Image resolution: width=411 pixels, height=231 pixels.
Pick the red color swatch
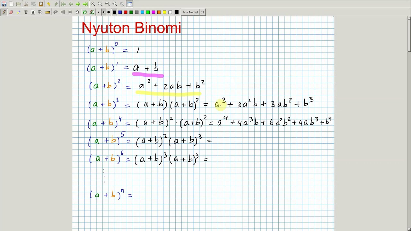[x=126, y=12]
